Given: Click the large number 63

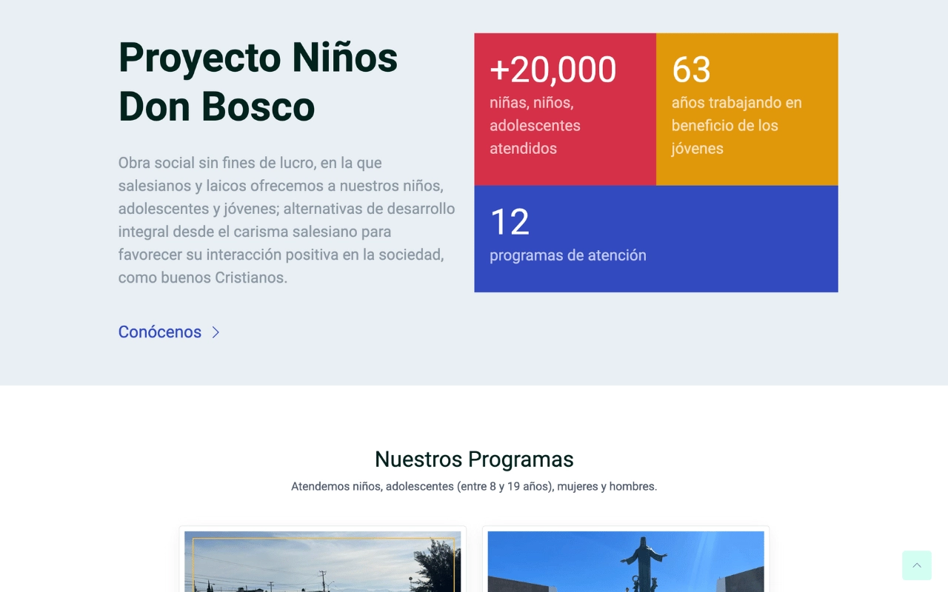Looking at the screenshot, I should tap(691, 70).
